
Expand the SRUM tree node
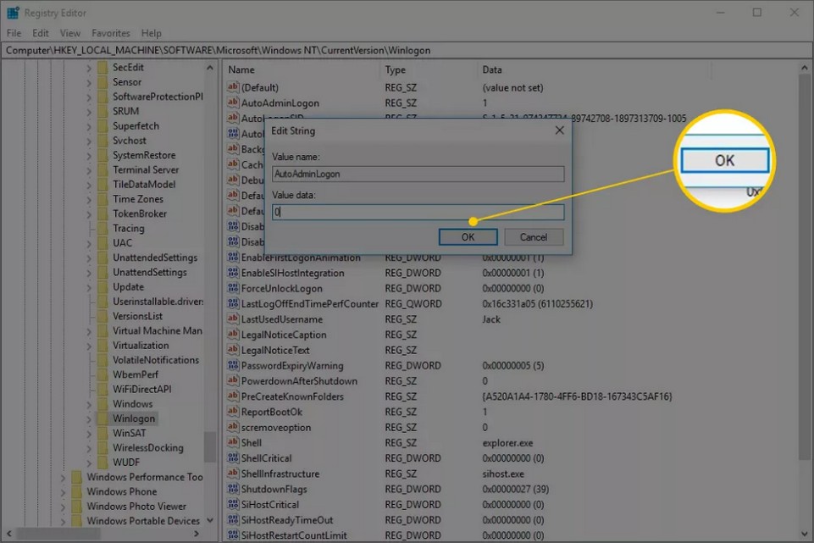click(x=89, y=111)
